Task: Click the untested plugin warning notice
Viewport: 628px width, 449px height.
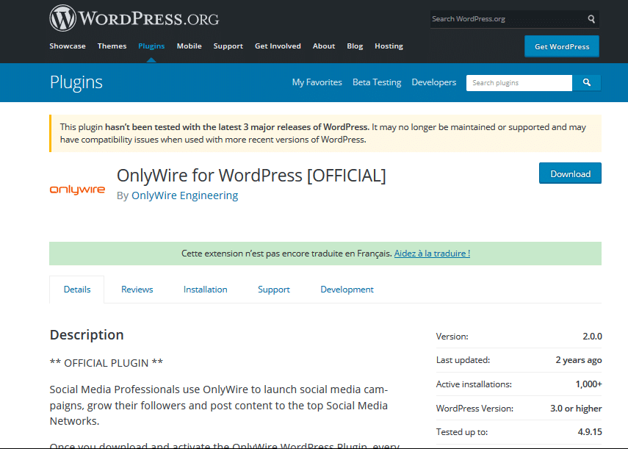Action: pyautogui.click(x=325, y=134)
